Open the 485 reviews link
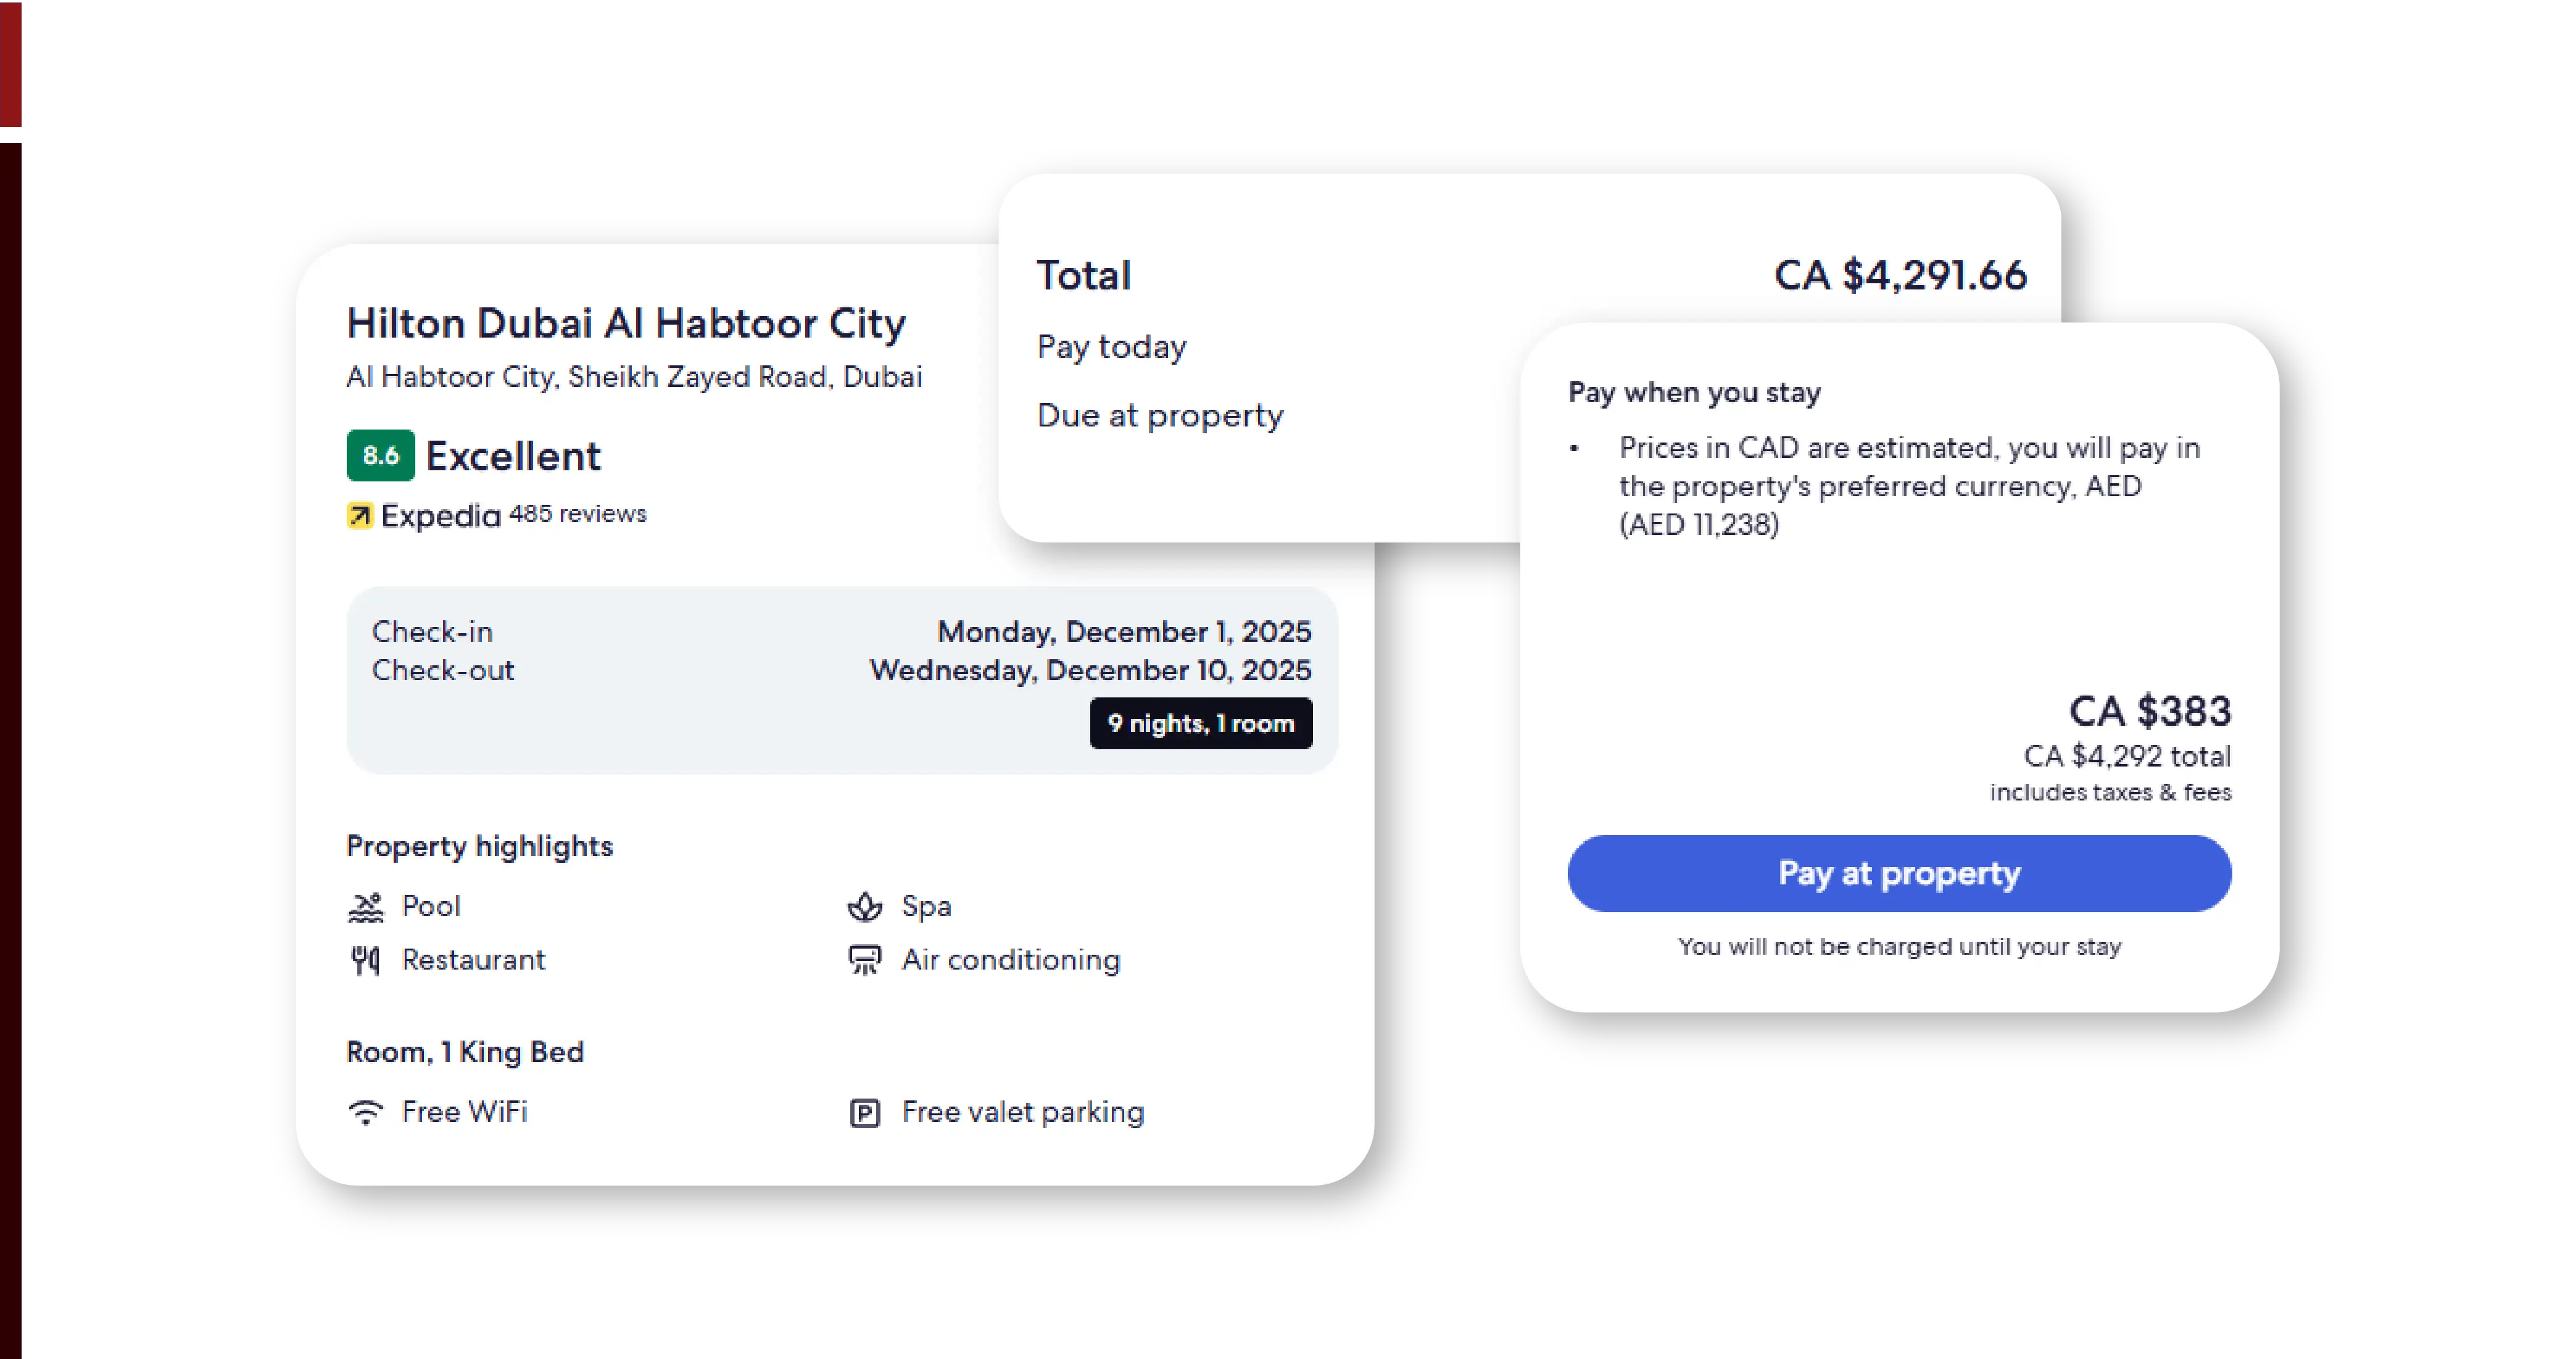 coord(577,514)
